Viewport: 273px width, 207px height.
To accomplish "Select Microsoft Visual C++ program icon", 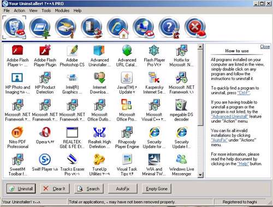I will (x=154, y=105).
